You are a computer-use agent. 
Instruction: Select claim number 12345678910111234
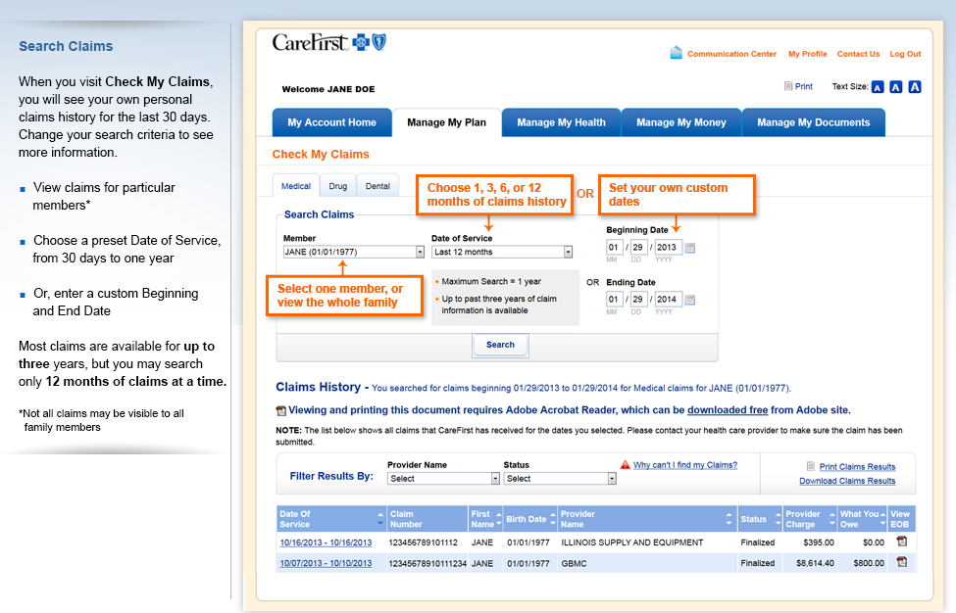point(428,563)
